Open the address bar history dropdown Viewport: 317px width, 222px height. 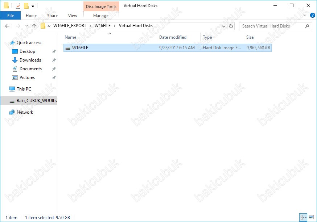pyautogui.click(x=223, y=26)
